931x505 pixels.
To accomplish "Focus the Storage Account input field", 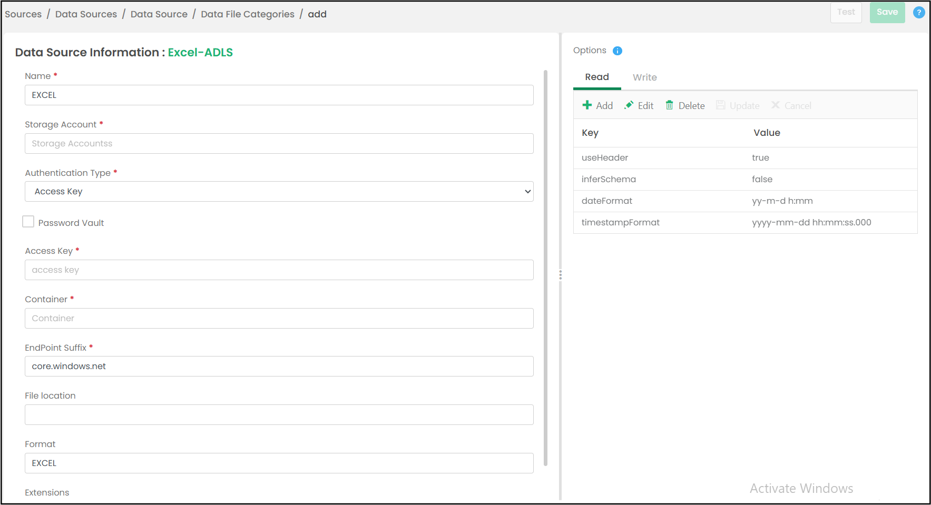I will point(279,144).
